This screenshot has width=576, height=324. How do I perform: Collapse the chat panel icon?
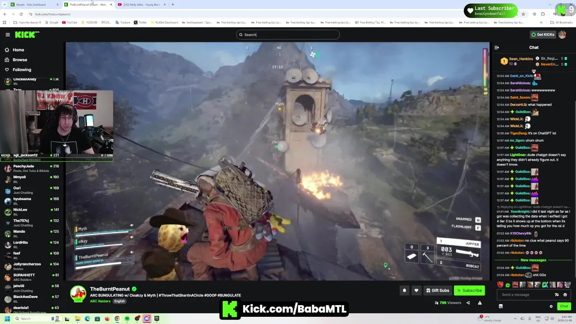tap(497, 47)
